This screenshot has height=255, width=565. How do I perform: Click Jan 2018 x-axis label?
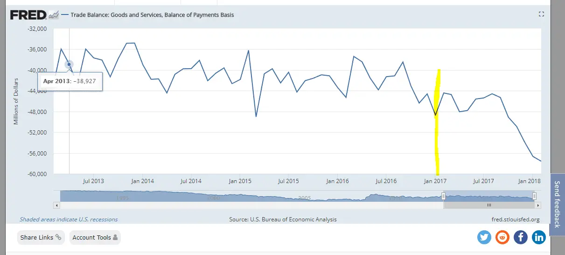coord(529,181)
